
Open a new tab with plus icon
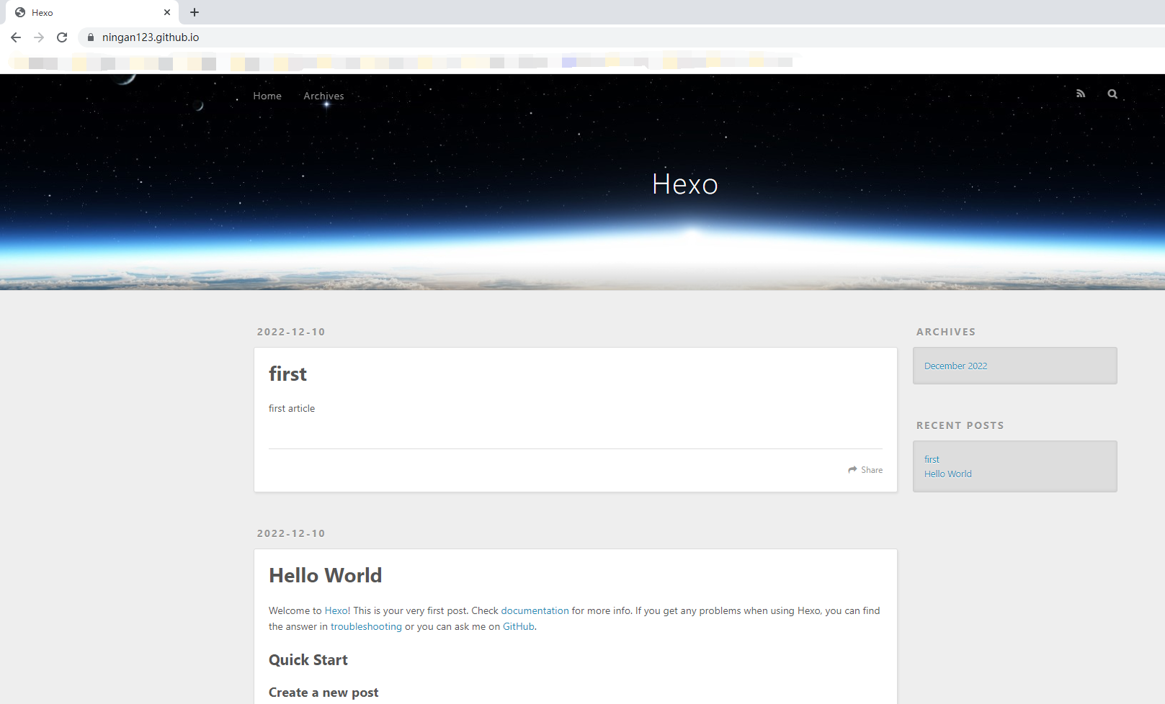pos(195,12)
